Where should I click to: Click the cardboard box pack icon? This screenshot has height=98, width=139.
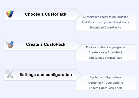click(10, 45)
